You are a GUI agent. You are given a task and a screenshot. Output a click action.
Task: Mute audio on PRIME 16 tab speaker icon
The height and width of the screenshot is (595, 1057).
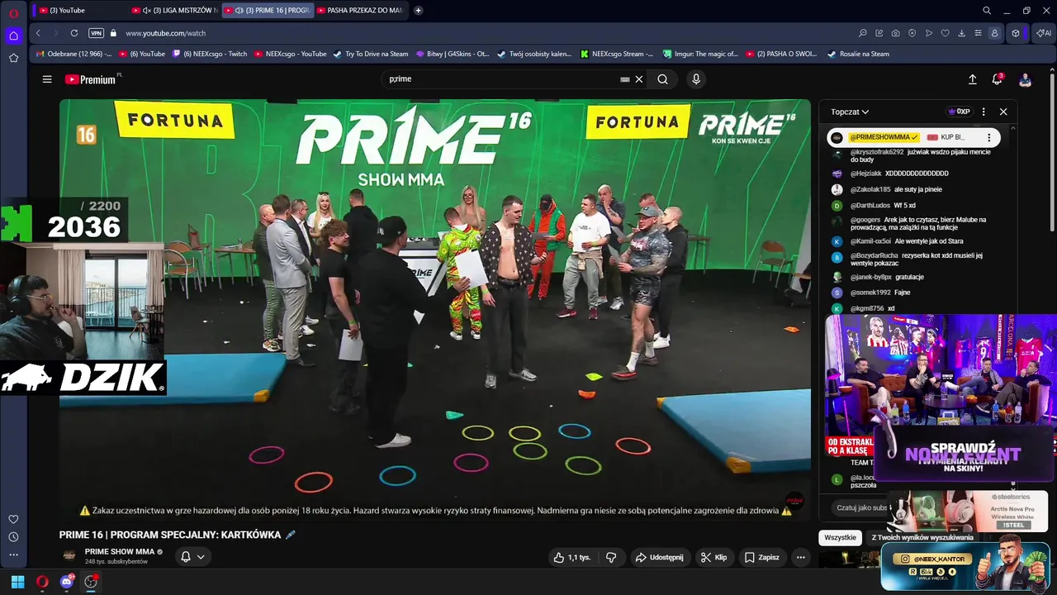239,10
